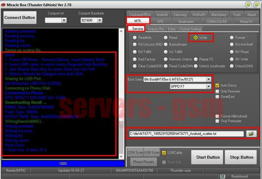
Task: Select the Unlock(SIM) radio option
Action: coord(232,66)
